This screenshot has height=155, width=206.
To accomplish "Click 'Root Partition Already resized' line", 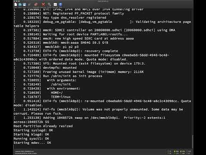I will 43,126.
